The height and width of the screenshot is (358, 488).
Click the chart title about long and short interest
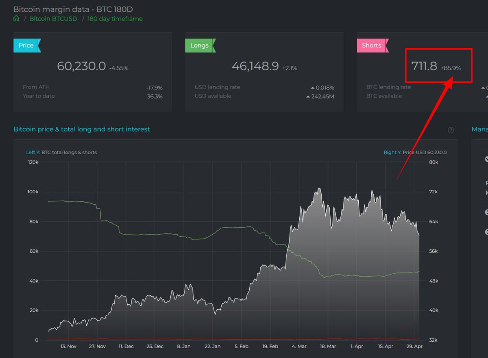[82, 129]
